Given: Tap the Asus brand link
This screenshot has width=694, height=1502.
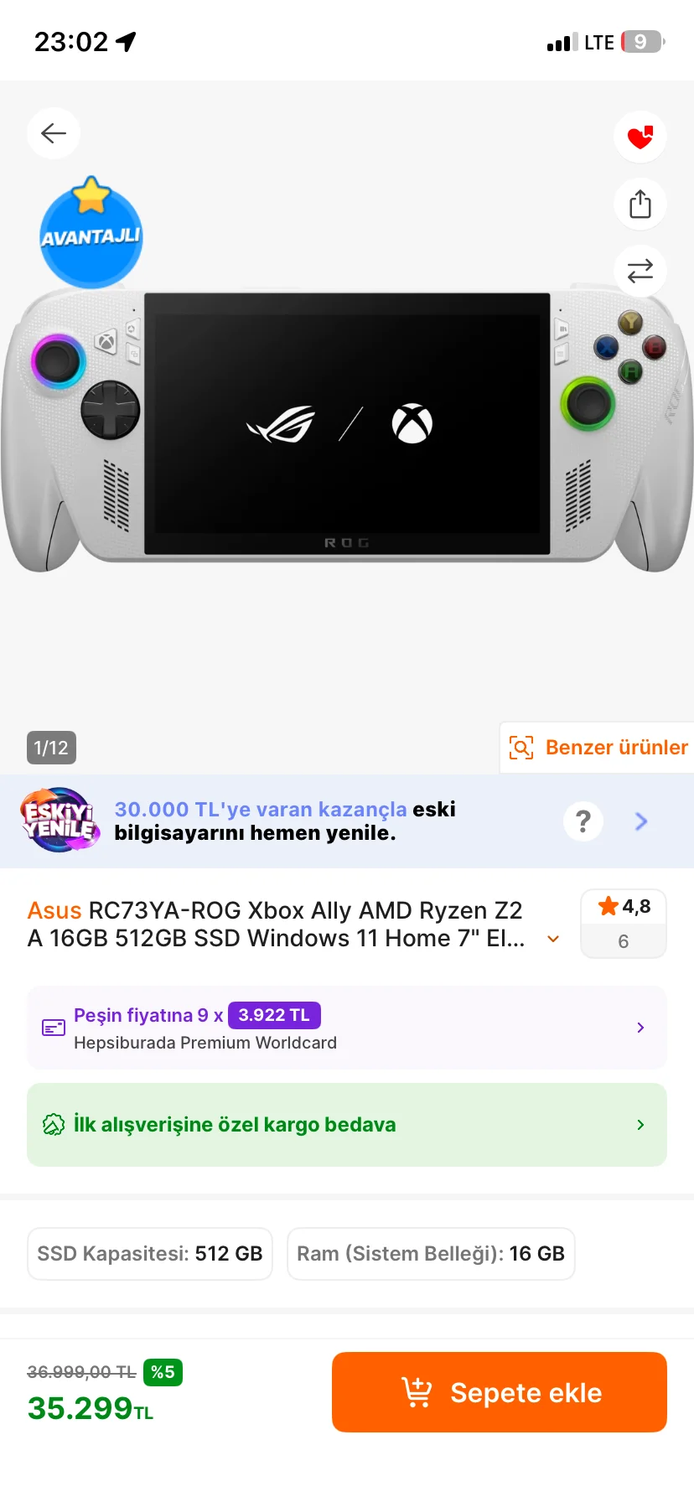Looking at the screenshot, I should tap(54, 910).
